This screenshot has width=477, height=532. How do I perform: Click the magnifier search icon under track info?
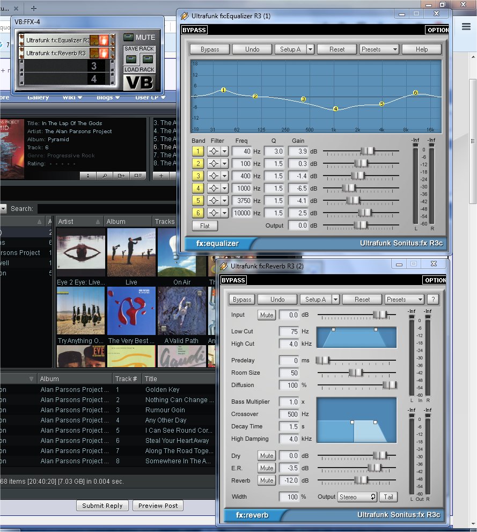105,176
